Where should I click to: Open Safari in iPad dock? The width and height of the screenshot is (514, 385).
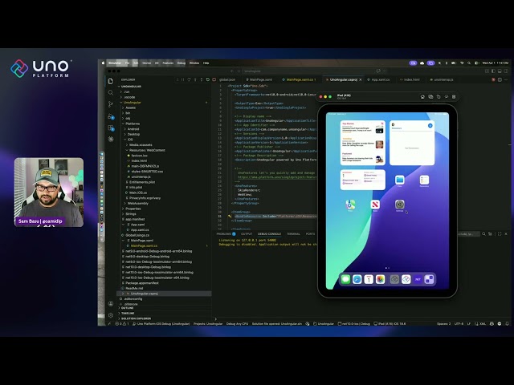tap(357, 279)
